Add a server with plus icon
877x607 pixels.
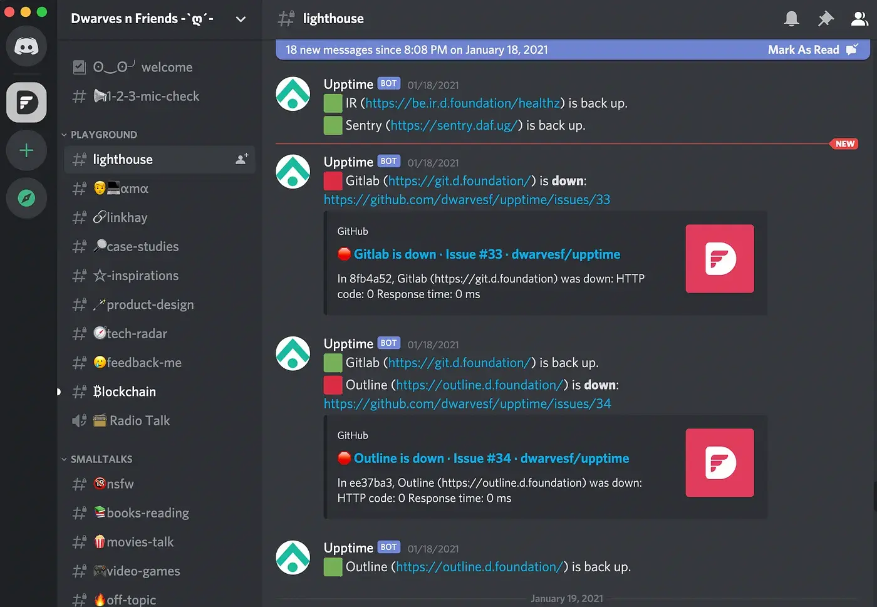(x=26, y=150)
